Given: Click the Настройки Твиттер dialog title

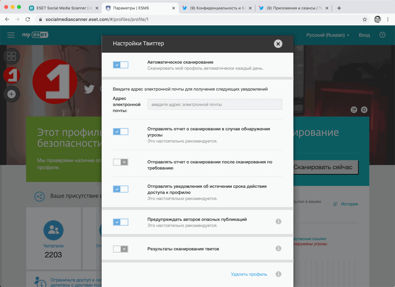Looking at the screenshot, I should [x=138, y=43].
